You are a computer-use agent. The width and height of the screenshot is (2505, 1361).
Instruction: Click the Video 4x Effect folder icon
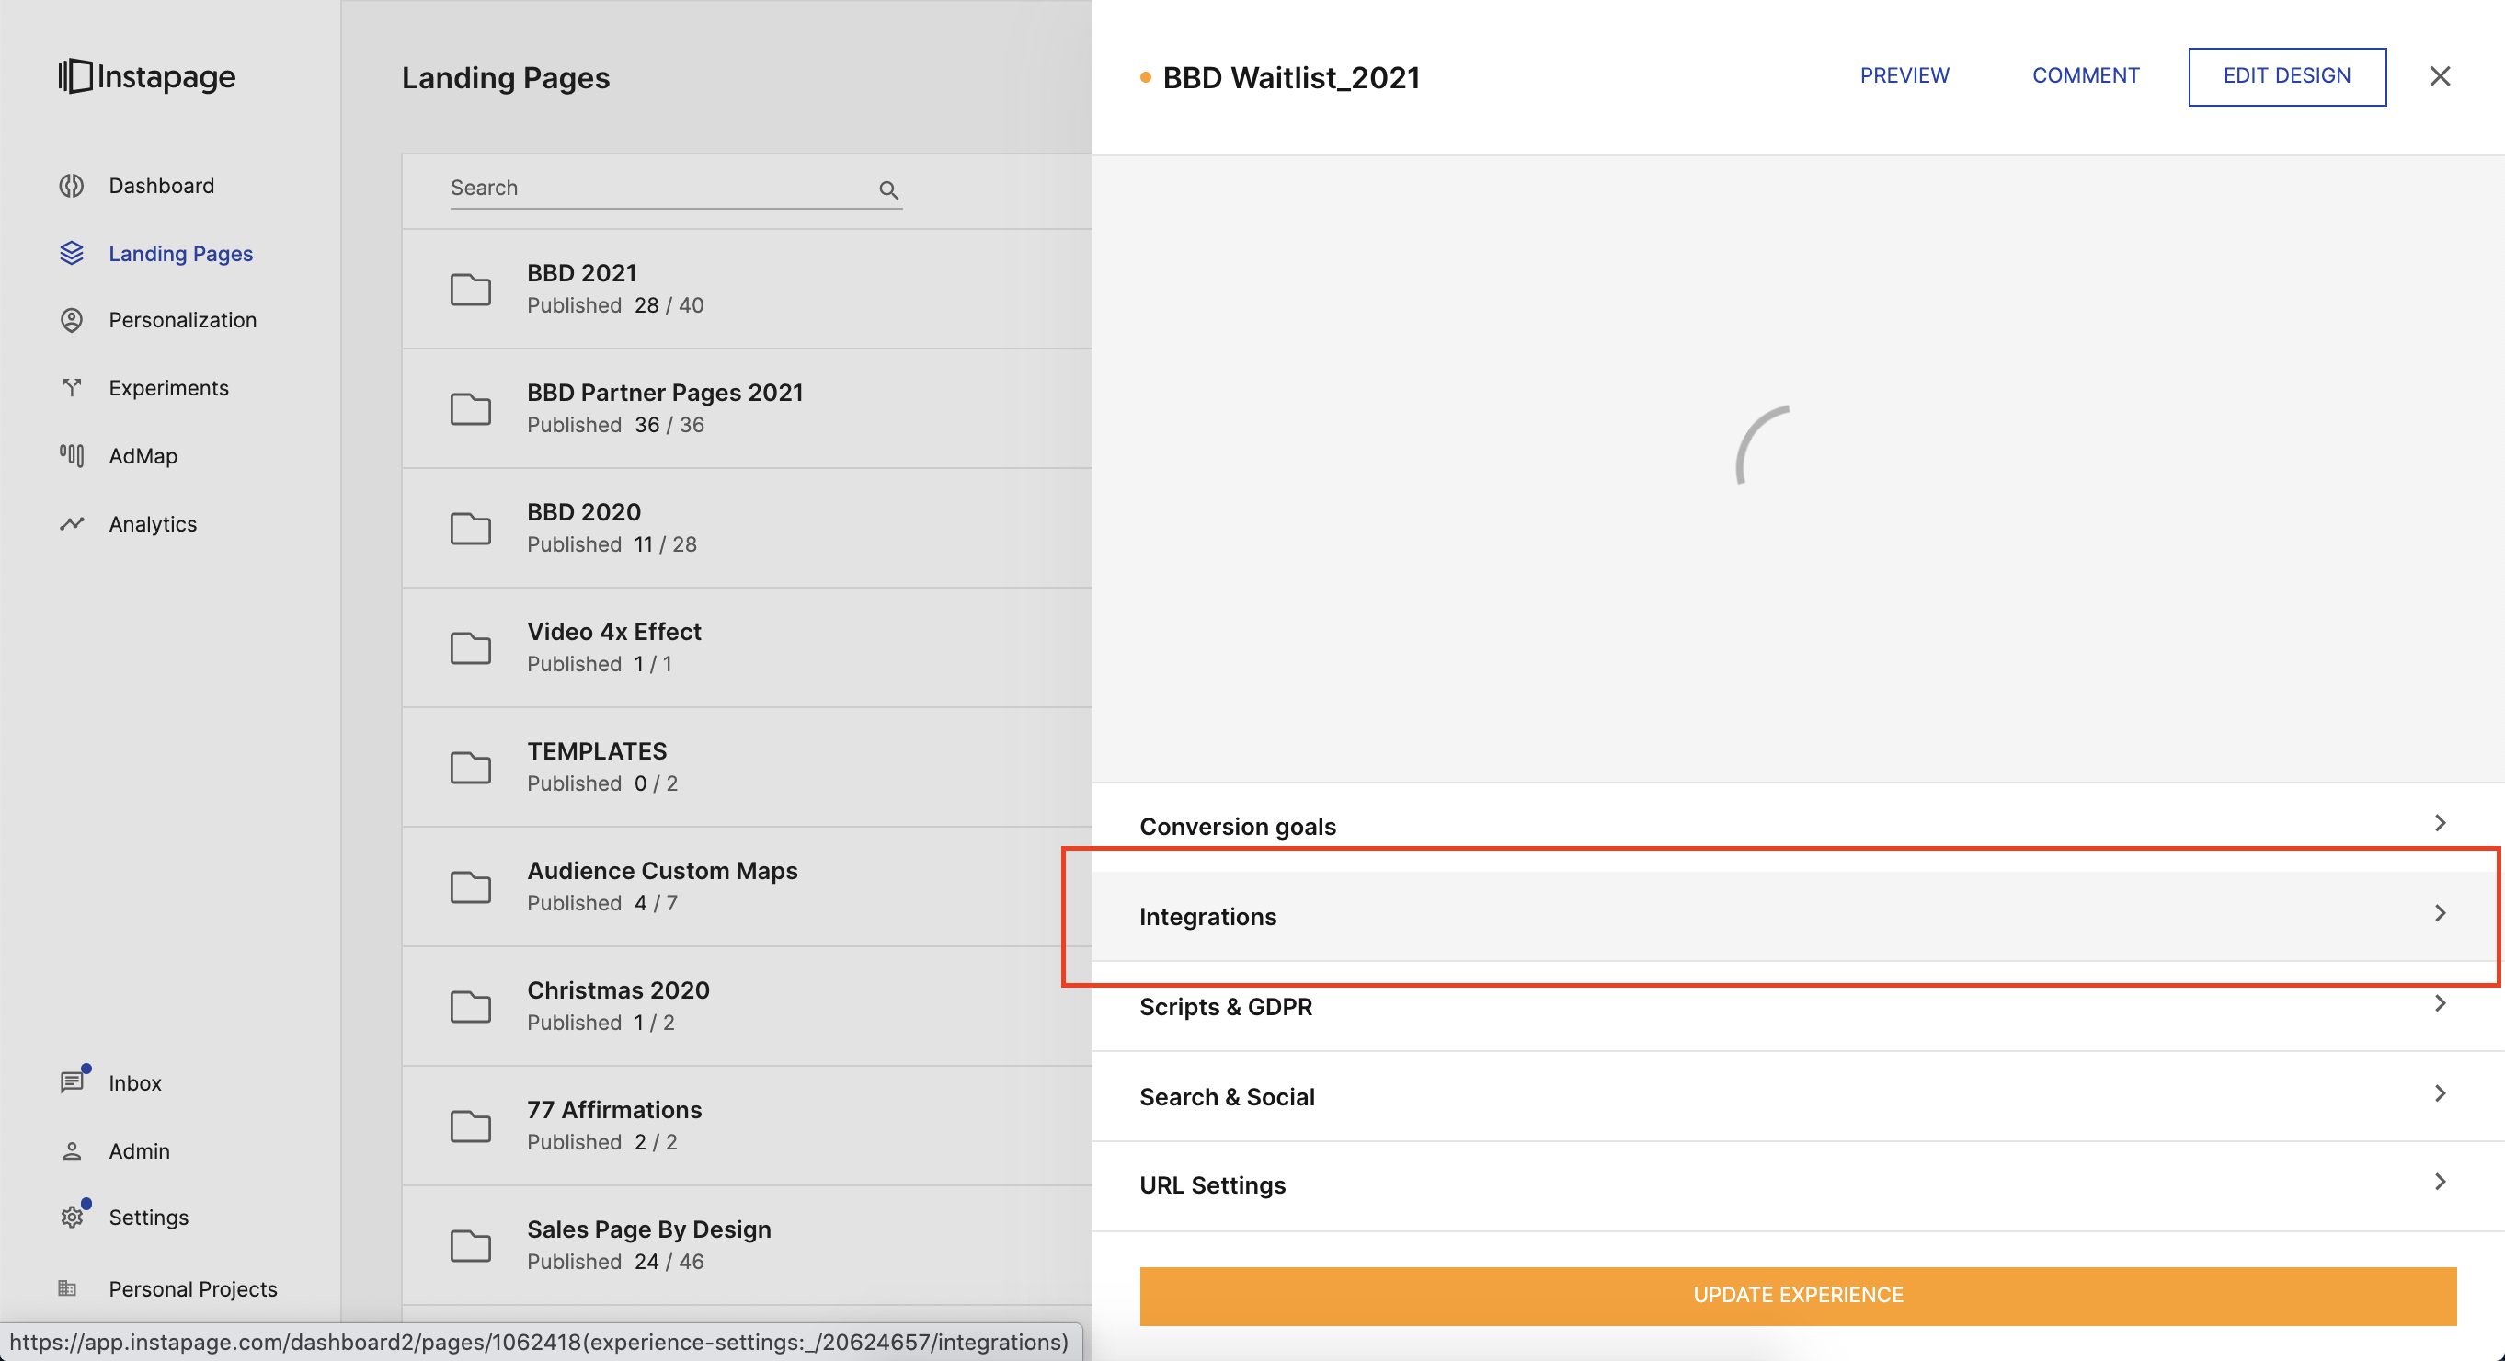(471, 647)
